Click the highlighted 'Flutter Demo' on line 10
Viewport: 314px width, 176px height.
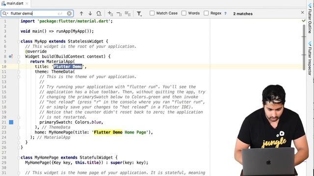tap(68, 66)
